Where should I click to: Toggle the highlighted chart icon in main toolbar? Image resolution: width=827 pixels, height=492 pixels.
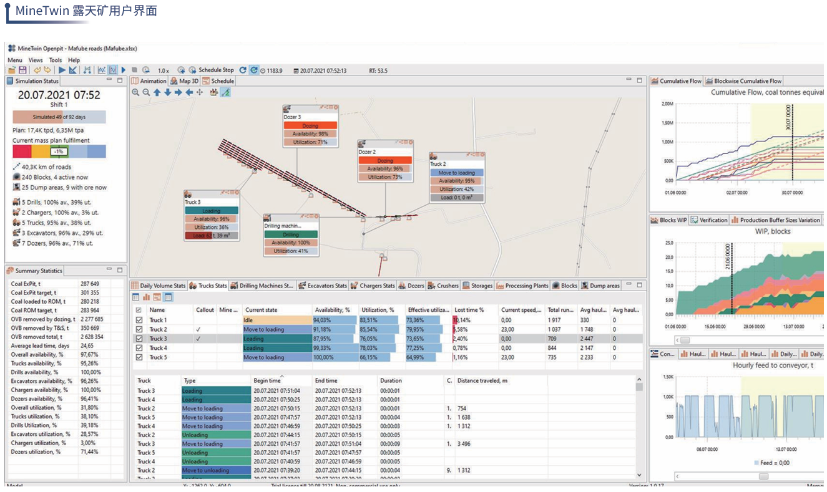[x=113, y=70]
